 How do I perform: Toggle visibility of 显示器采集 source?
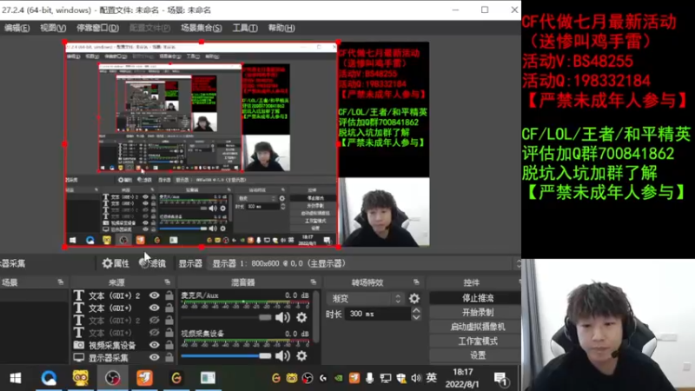pos(154,357)
